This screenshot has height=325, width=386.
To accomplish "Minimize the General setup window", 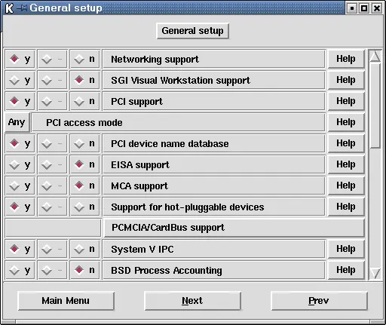I will 352,8.
